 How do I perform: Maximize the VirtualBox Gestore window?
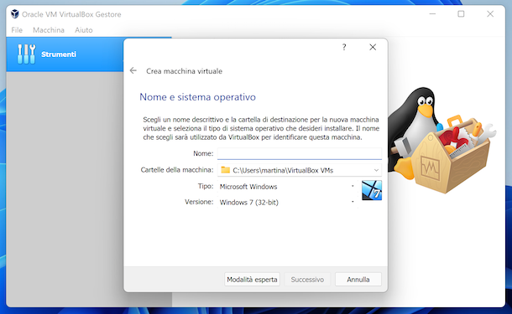coord(461,14)
